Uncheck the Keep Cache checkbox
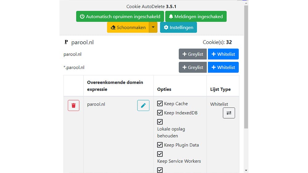The height and width of the screenshot is (173, 308). 160,104
